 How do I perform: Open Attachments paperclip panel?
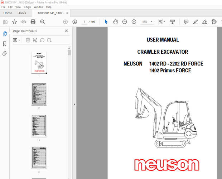pos(5,53)
